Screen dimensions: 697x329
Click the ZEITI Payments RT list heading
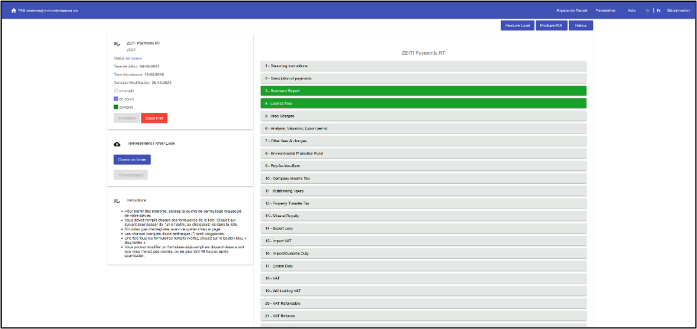[x=423, y=53]
